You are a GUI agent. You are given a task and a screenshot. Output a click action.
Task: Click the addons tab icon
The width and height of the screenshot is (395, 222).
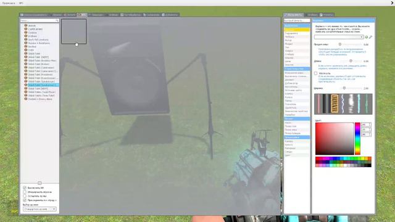pos(163,15)
